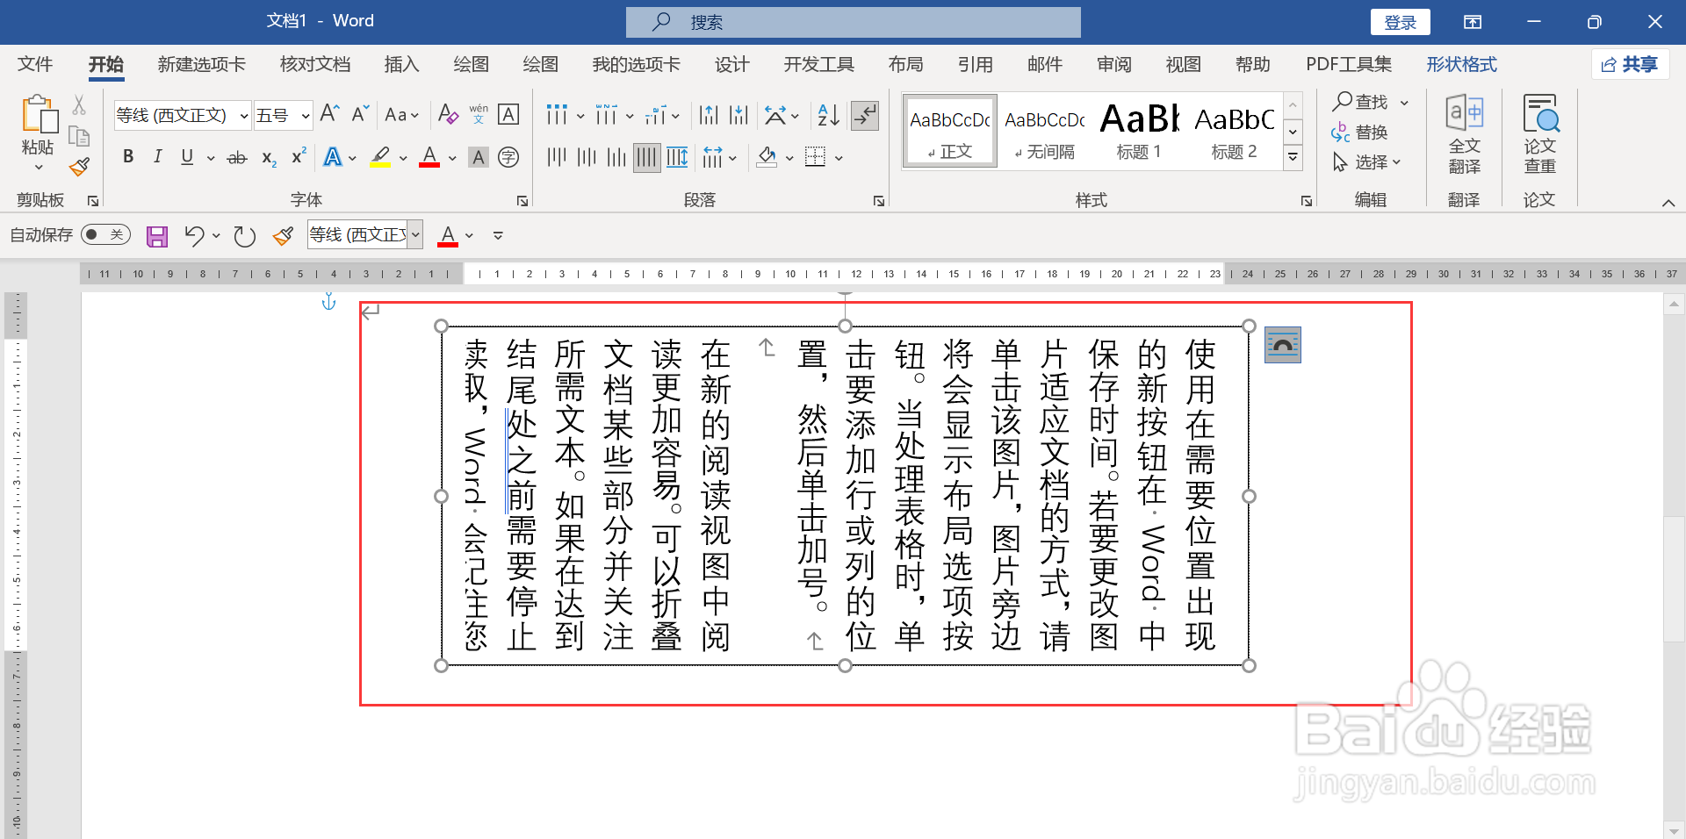Toggle Strikethrough formatting

237,157
